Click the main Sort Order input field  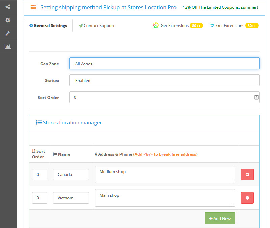click(x=161, y=97)
